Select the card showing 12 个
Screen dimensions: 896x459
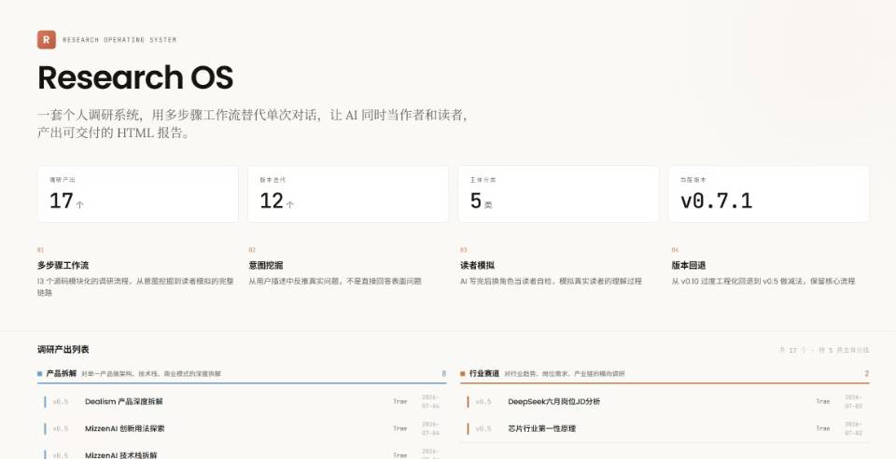pyautogui.click(x=348, y=194)
